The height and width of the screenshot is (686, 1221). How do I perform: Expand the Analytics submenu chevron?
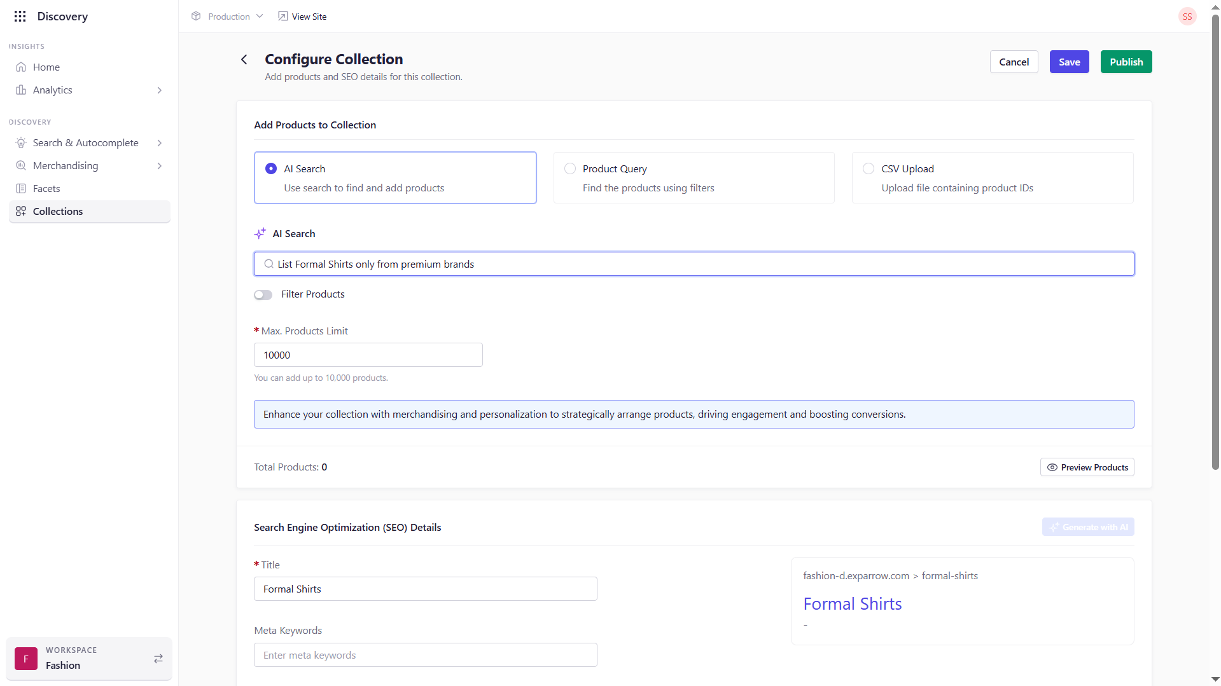[159, 90]
